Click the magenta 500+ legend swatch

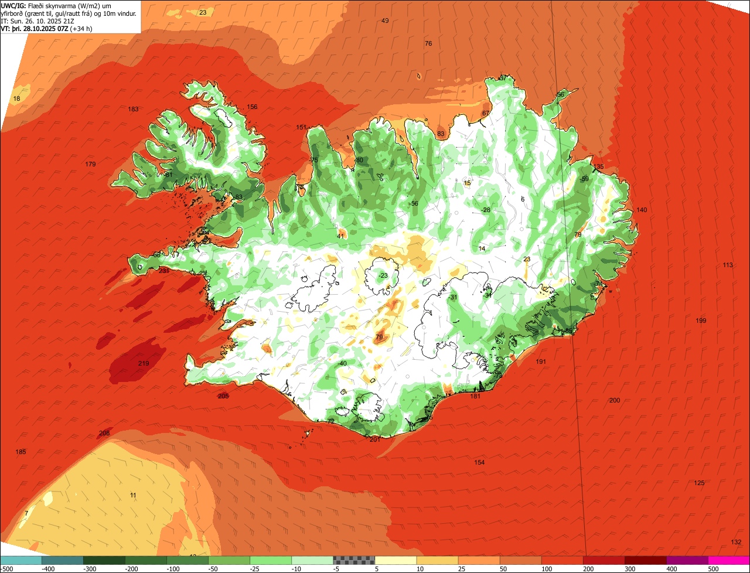729,560
